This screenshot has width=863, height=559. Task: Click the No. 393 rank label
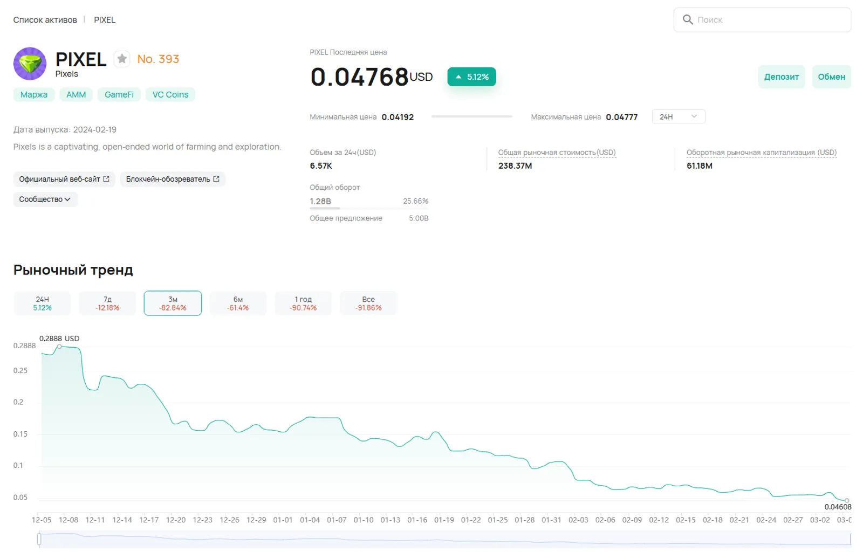point(158,59)
